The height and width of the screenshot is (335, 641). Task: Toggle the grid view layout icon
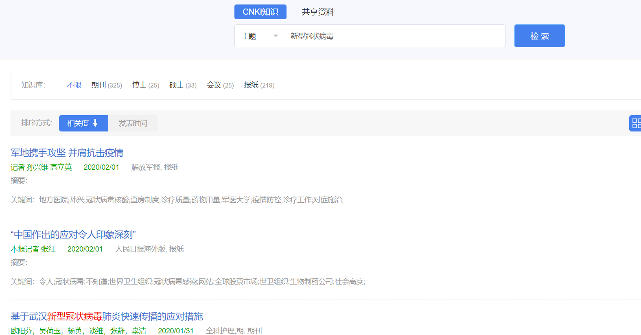coord(636,123)
